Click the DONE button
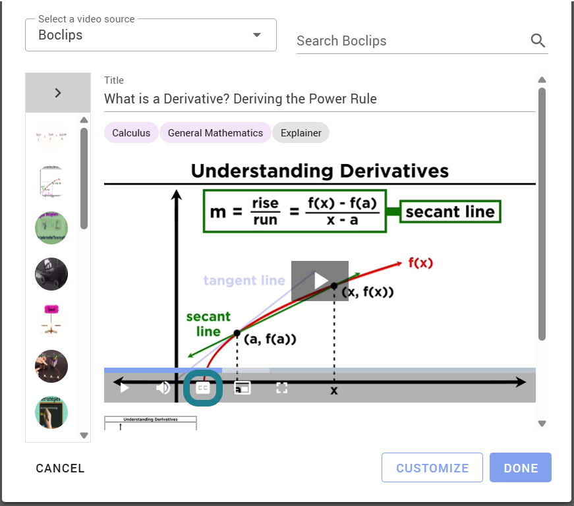This screenshot has width=574, height=506. coord(521,468)
